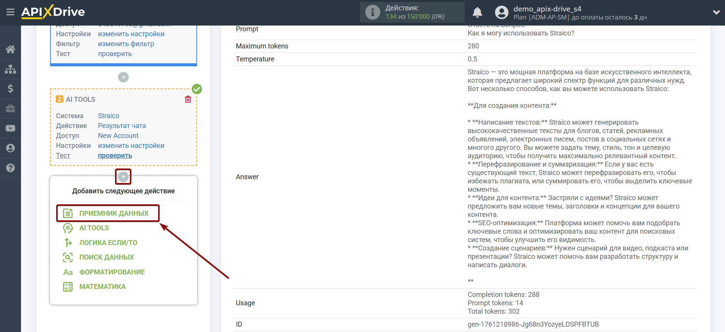Open profile icon in sidebar
The height and width of the screenshot is (332, 725).
(x=10, y=148)
